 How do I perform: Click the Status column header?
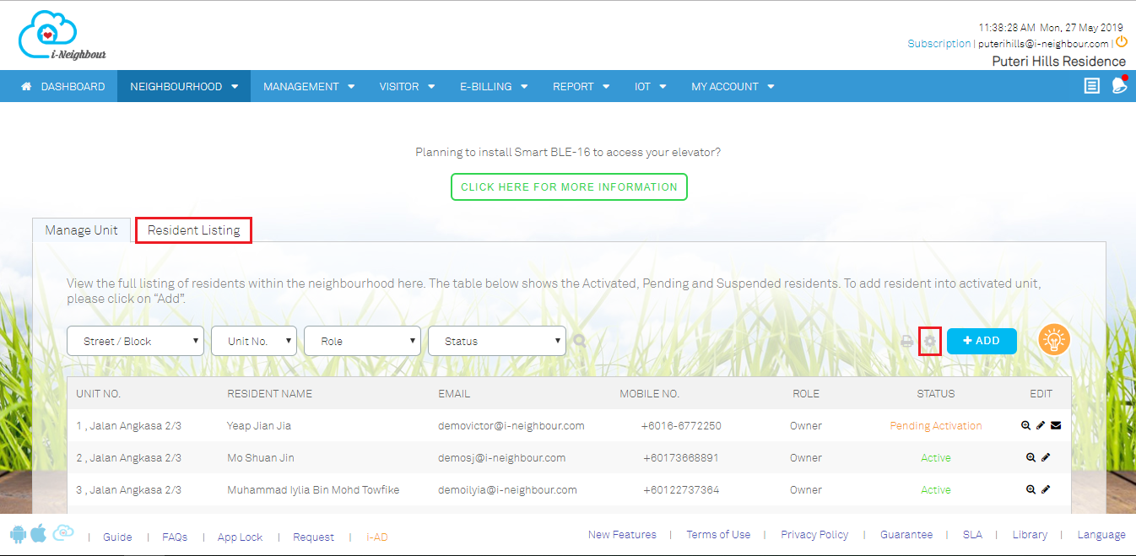pos(936,393)
